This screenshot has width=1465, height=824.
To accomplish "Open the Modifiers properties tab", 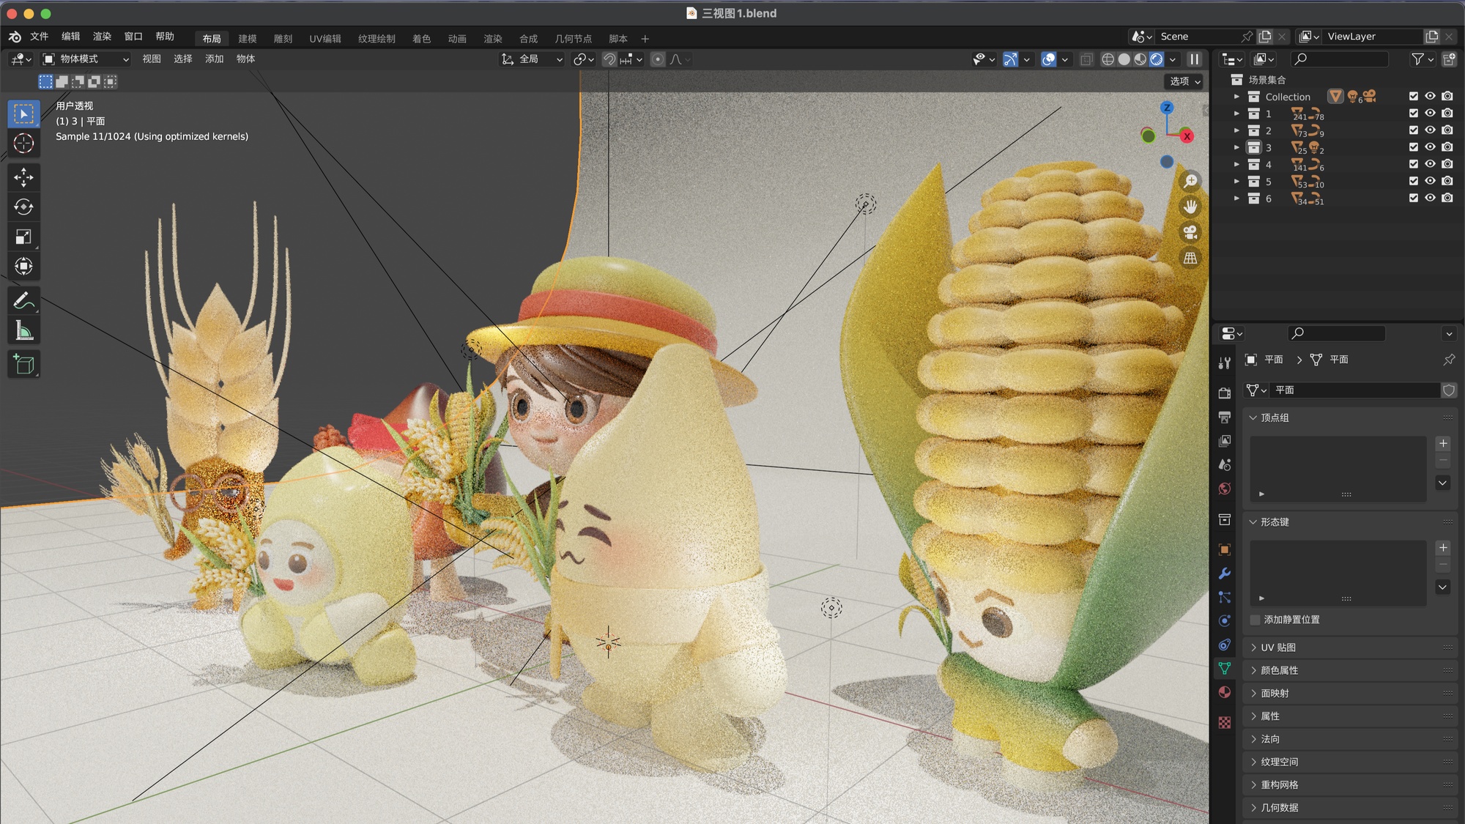I will click(x=1225, y=574).
